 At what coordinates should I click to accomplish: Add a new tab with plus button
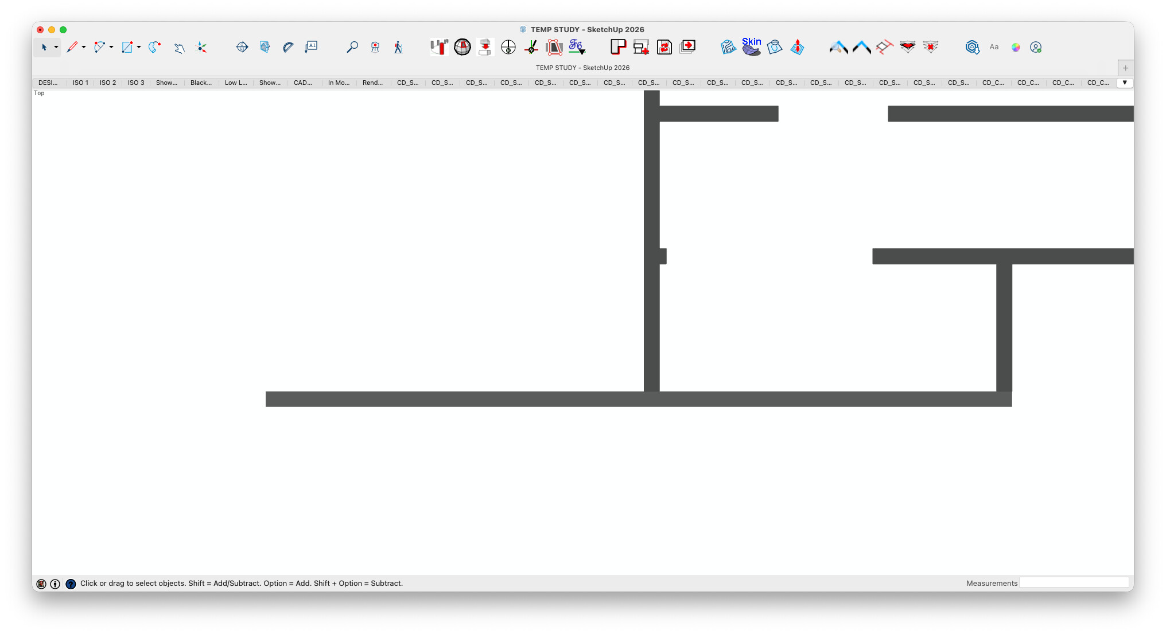pyautogui.click(x=1125, y=68)
